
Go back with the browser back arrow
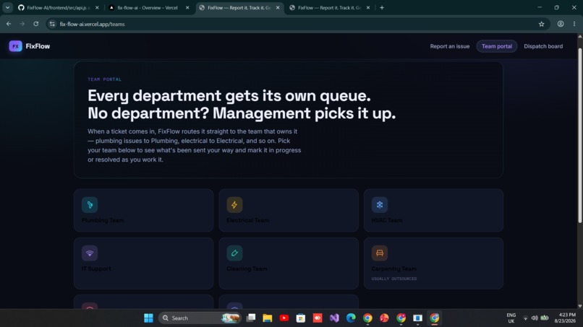(9, 24)
